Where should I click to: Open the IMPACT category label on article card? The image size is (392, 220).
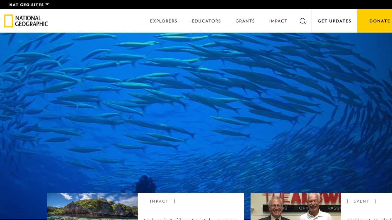click(159, 201)
